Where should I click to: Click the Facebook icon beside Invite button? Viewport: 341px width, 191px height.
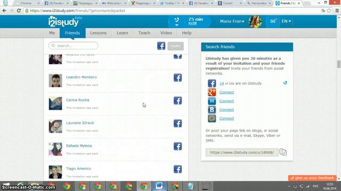coord(161,46)
